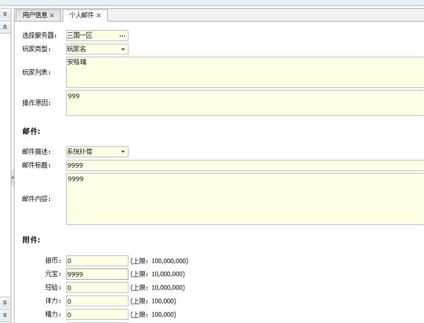Select the 经验 amount input
424x323 pixels.
(x=97, y=288)
